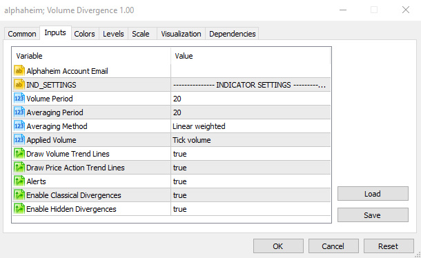The height and width of the screenshot is (258, 421).
Task: Select the Applied Volume variable label
Action: (x=51, y=140)
